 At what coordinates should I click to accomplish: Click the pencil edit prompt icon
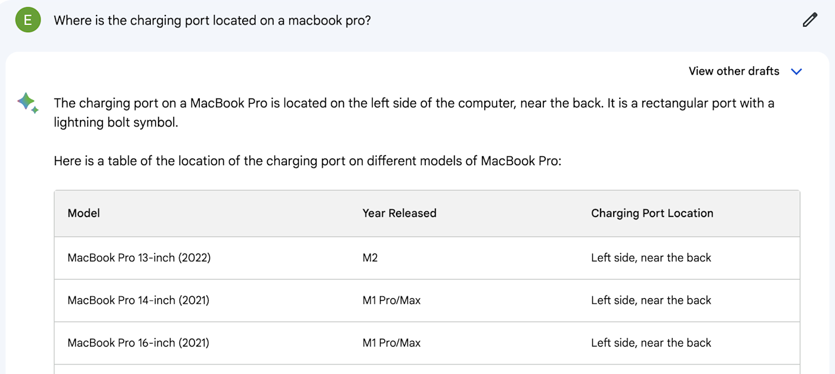[x=809, y=20]
